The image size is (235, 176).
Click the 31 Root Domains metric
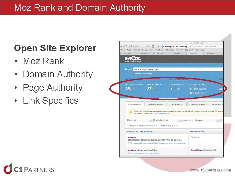pyautogui.click(x=198, y=89)
